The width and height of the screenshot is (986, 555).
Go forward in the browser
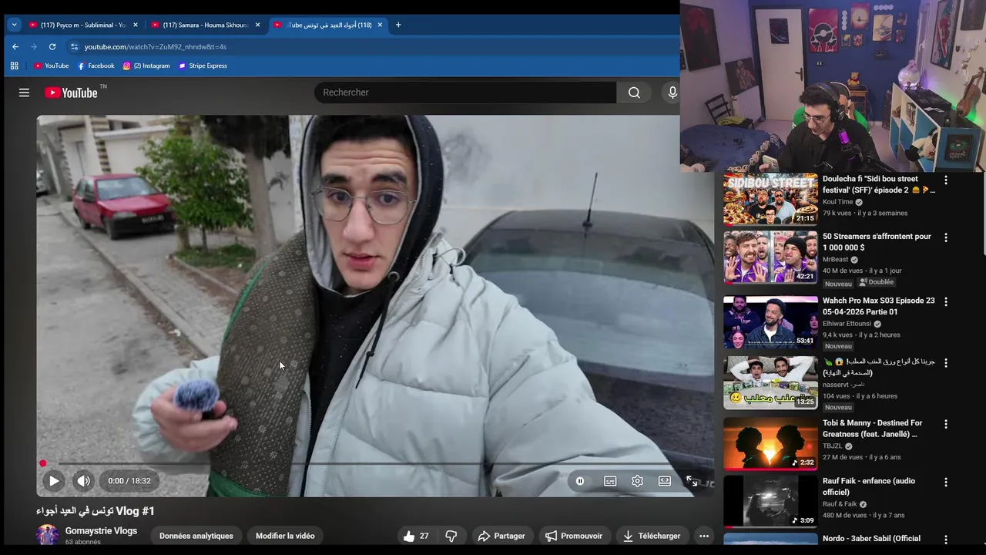tap(33, 46)
